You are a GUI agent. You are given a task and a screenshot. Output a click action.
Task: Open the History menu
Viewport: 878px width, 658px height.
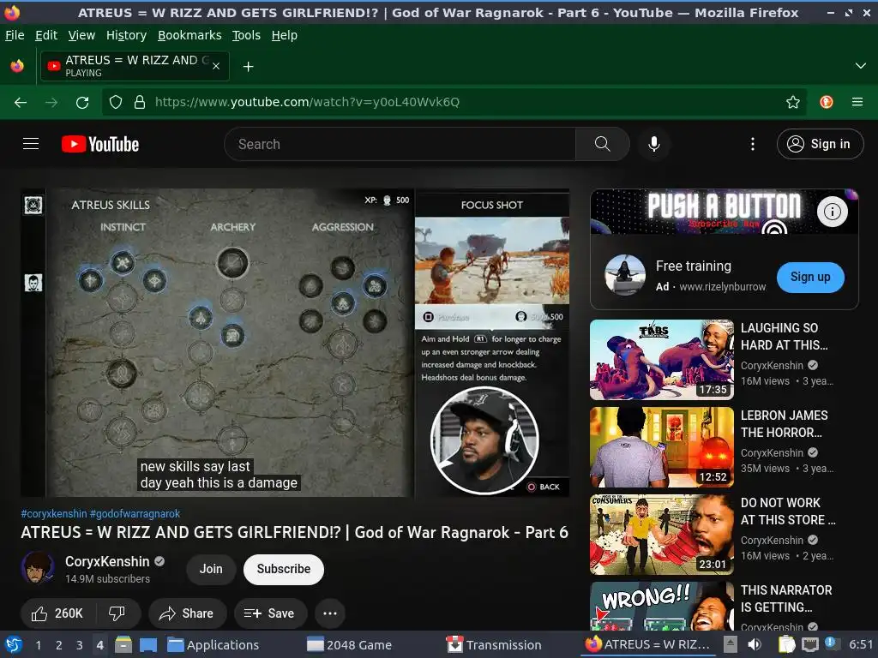click(x=127, y=35)
